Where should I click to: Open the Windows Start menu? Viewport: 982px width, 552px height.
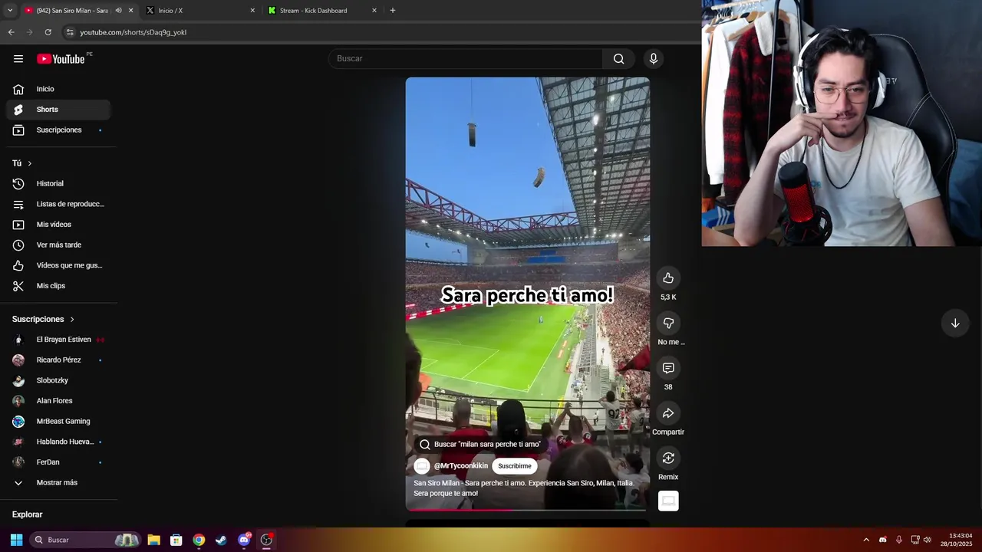16,540
